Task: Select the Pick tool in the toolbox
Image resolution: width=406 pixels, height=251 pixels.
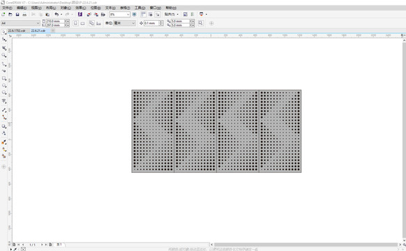Action: [4, 32]
